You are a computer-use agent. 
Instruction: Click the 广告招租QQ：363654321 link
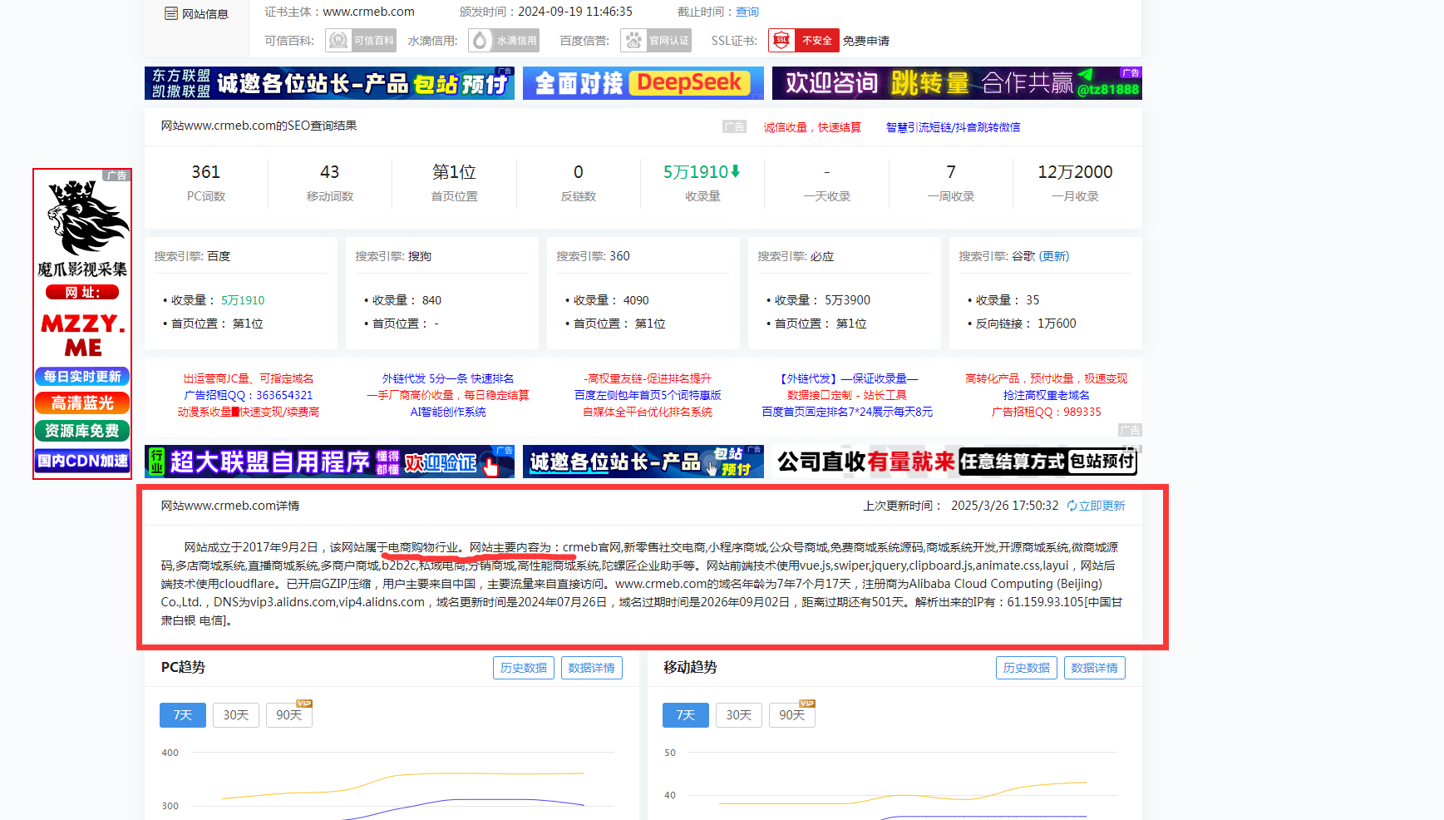point(249,395)
